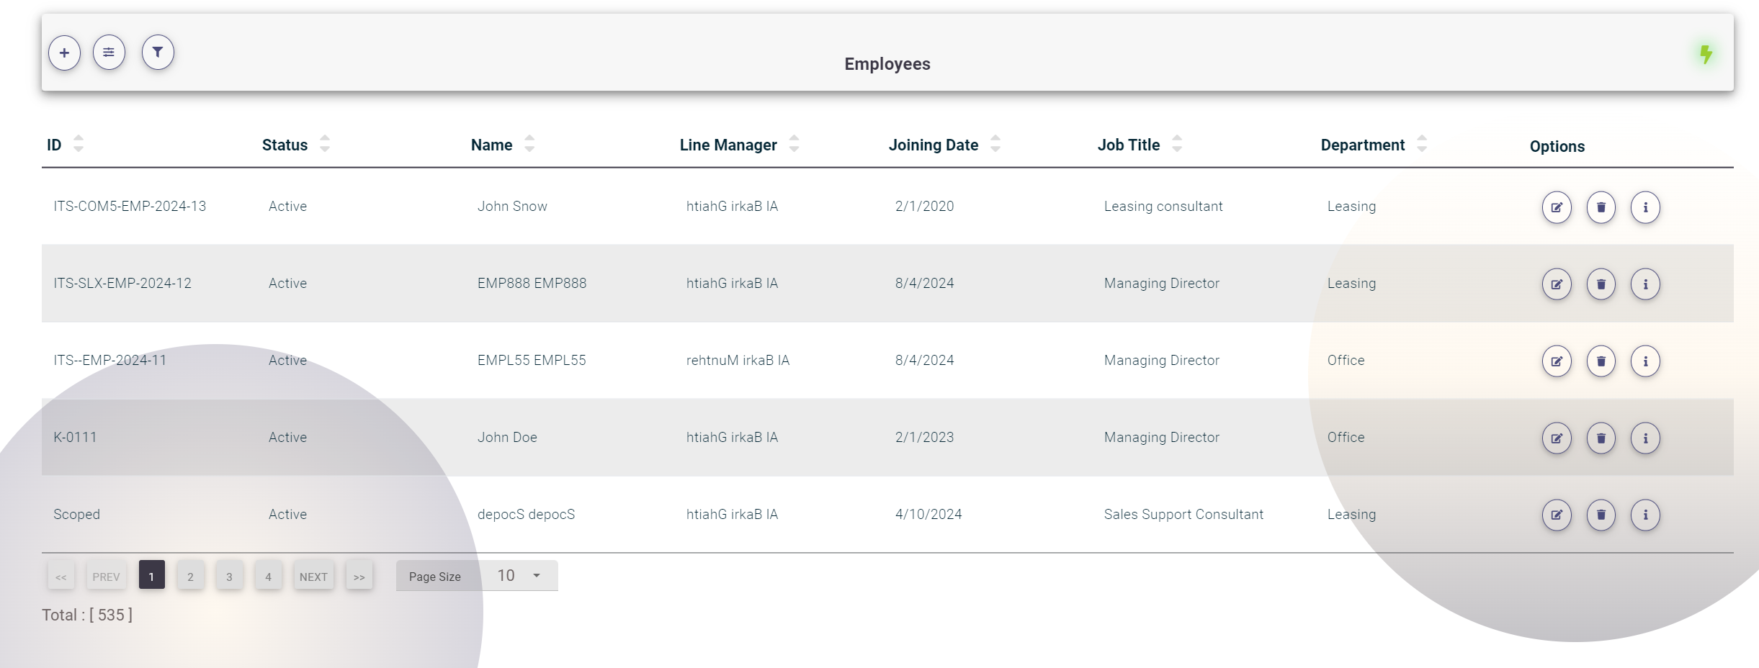The height and width of the screenshot is (668, 1759).
Task: Delete the EMP888 EMP888 employee row
Action: tap(1601, 284)
